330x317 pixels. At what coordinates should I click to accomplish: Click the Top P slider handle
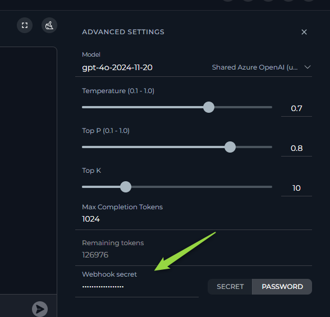[x=230, y=147]
